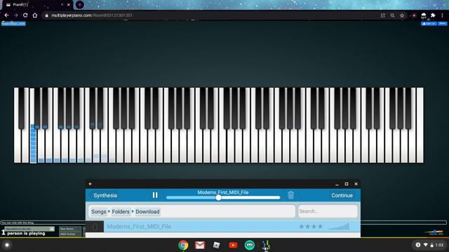Open Gmail from the shelf
Image resolution: width=449 pixels, height=252 pixels.
(200, 245)
